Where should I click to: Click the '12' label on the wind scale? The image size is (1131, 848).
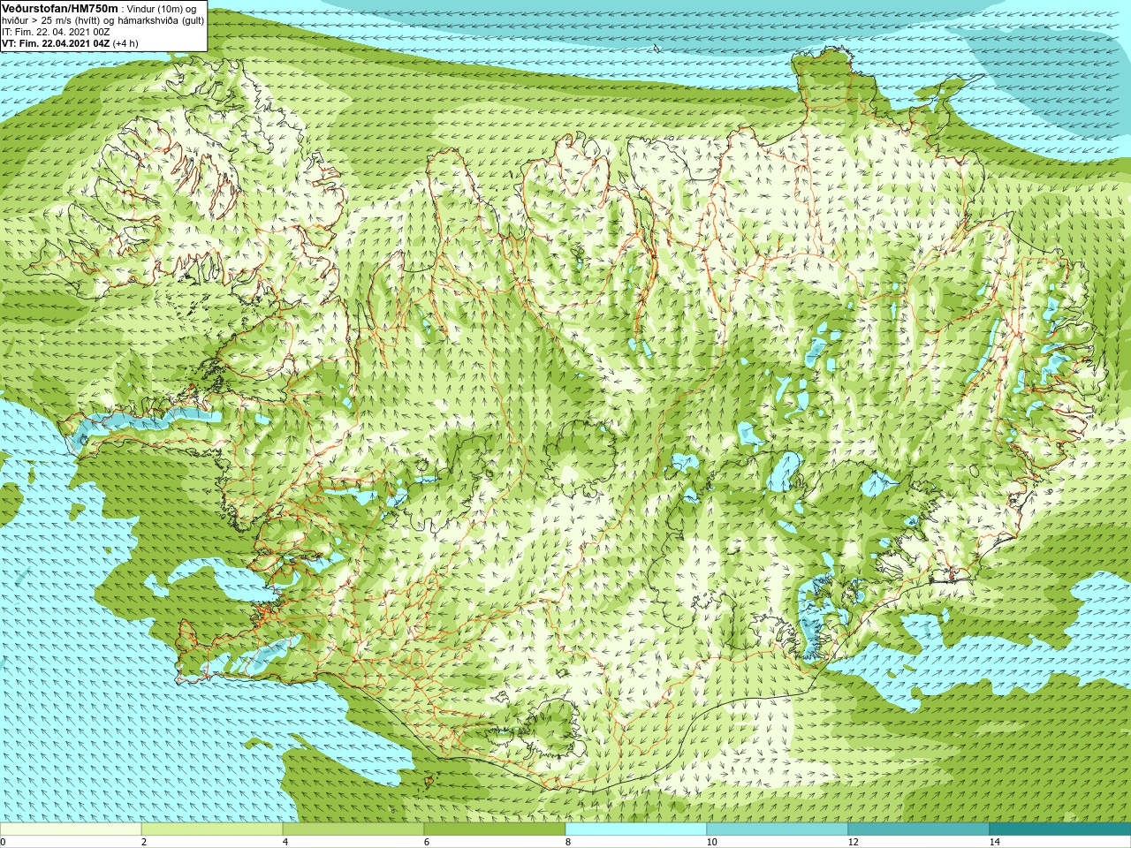(853, 842)
